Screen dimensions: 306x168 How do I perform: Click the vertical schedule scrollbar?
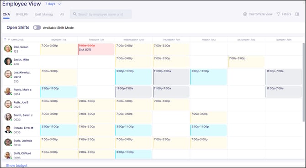303,82
